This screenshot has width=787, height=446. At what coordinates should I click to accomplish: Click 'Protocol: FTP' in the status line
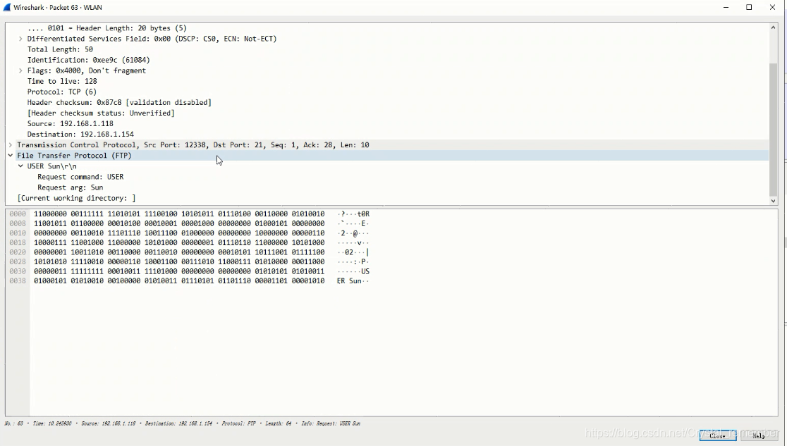pos(238,423)
